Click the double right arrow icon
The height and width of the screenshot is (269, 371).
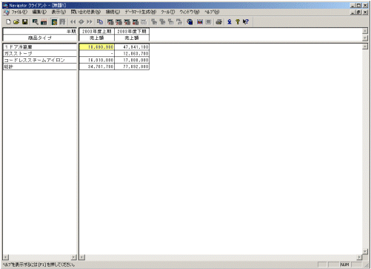[90, 22]
